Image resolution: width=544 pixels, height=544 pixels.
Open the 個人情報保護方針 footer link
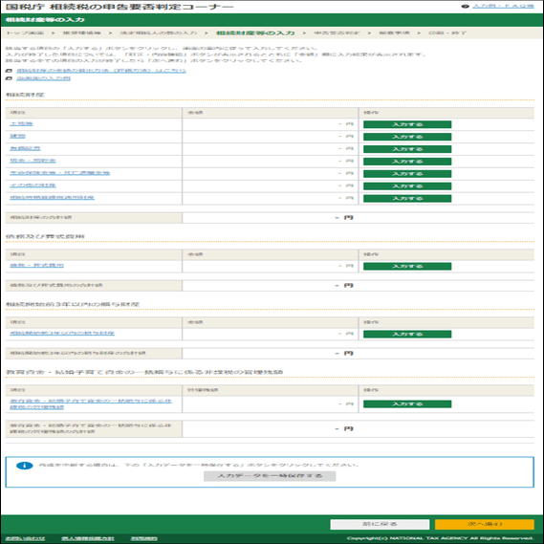click(x=88, y=538)
